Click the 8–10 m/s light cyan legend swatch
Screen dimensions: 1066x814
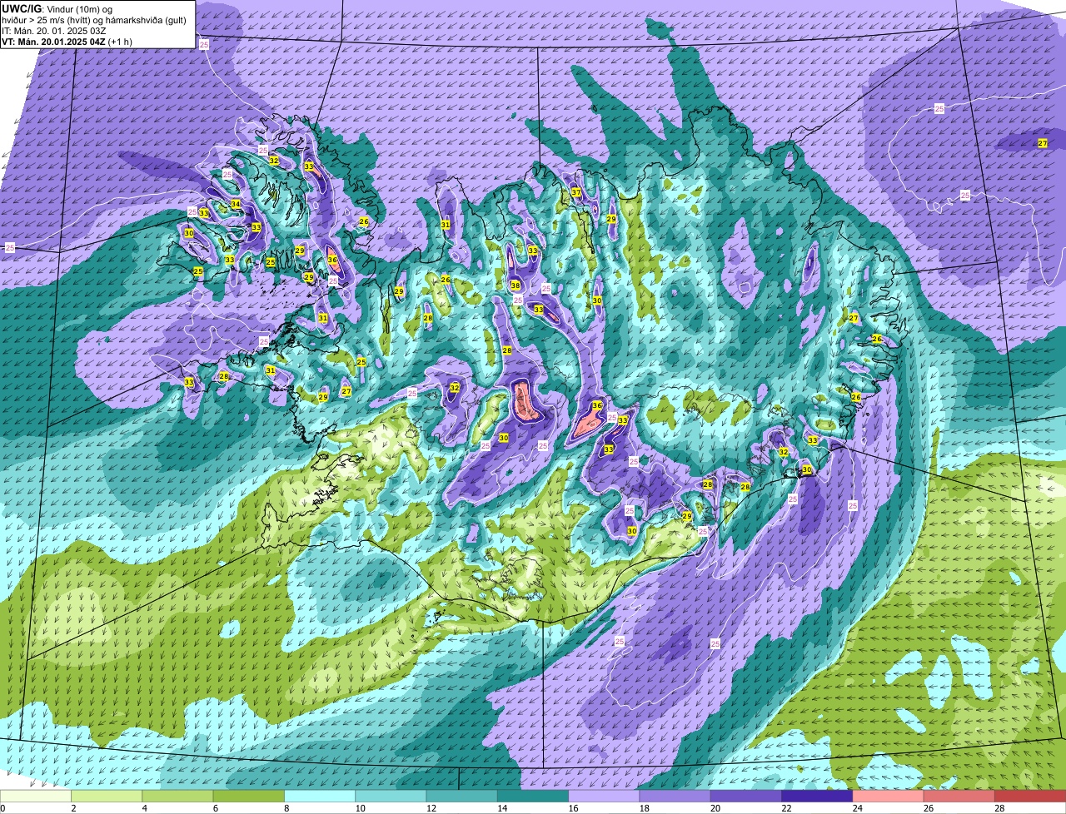(x=320, y=797)
